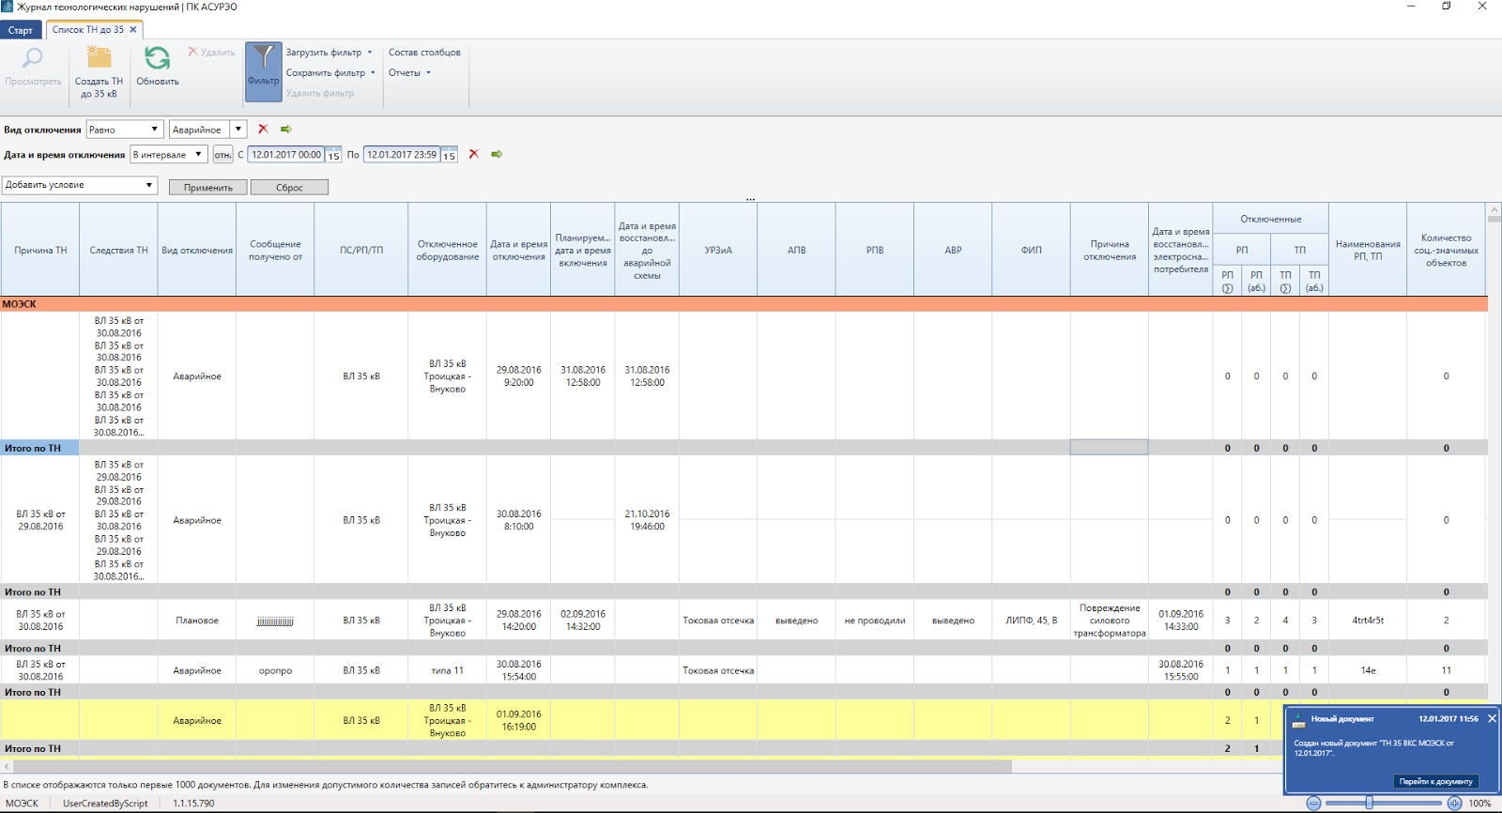Remove the Вид отключения condition with red X
The width and height of the screenshot is (1502, 813).
point(263,130)
